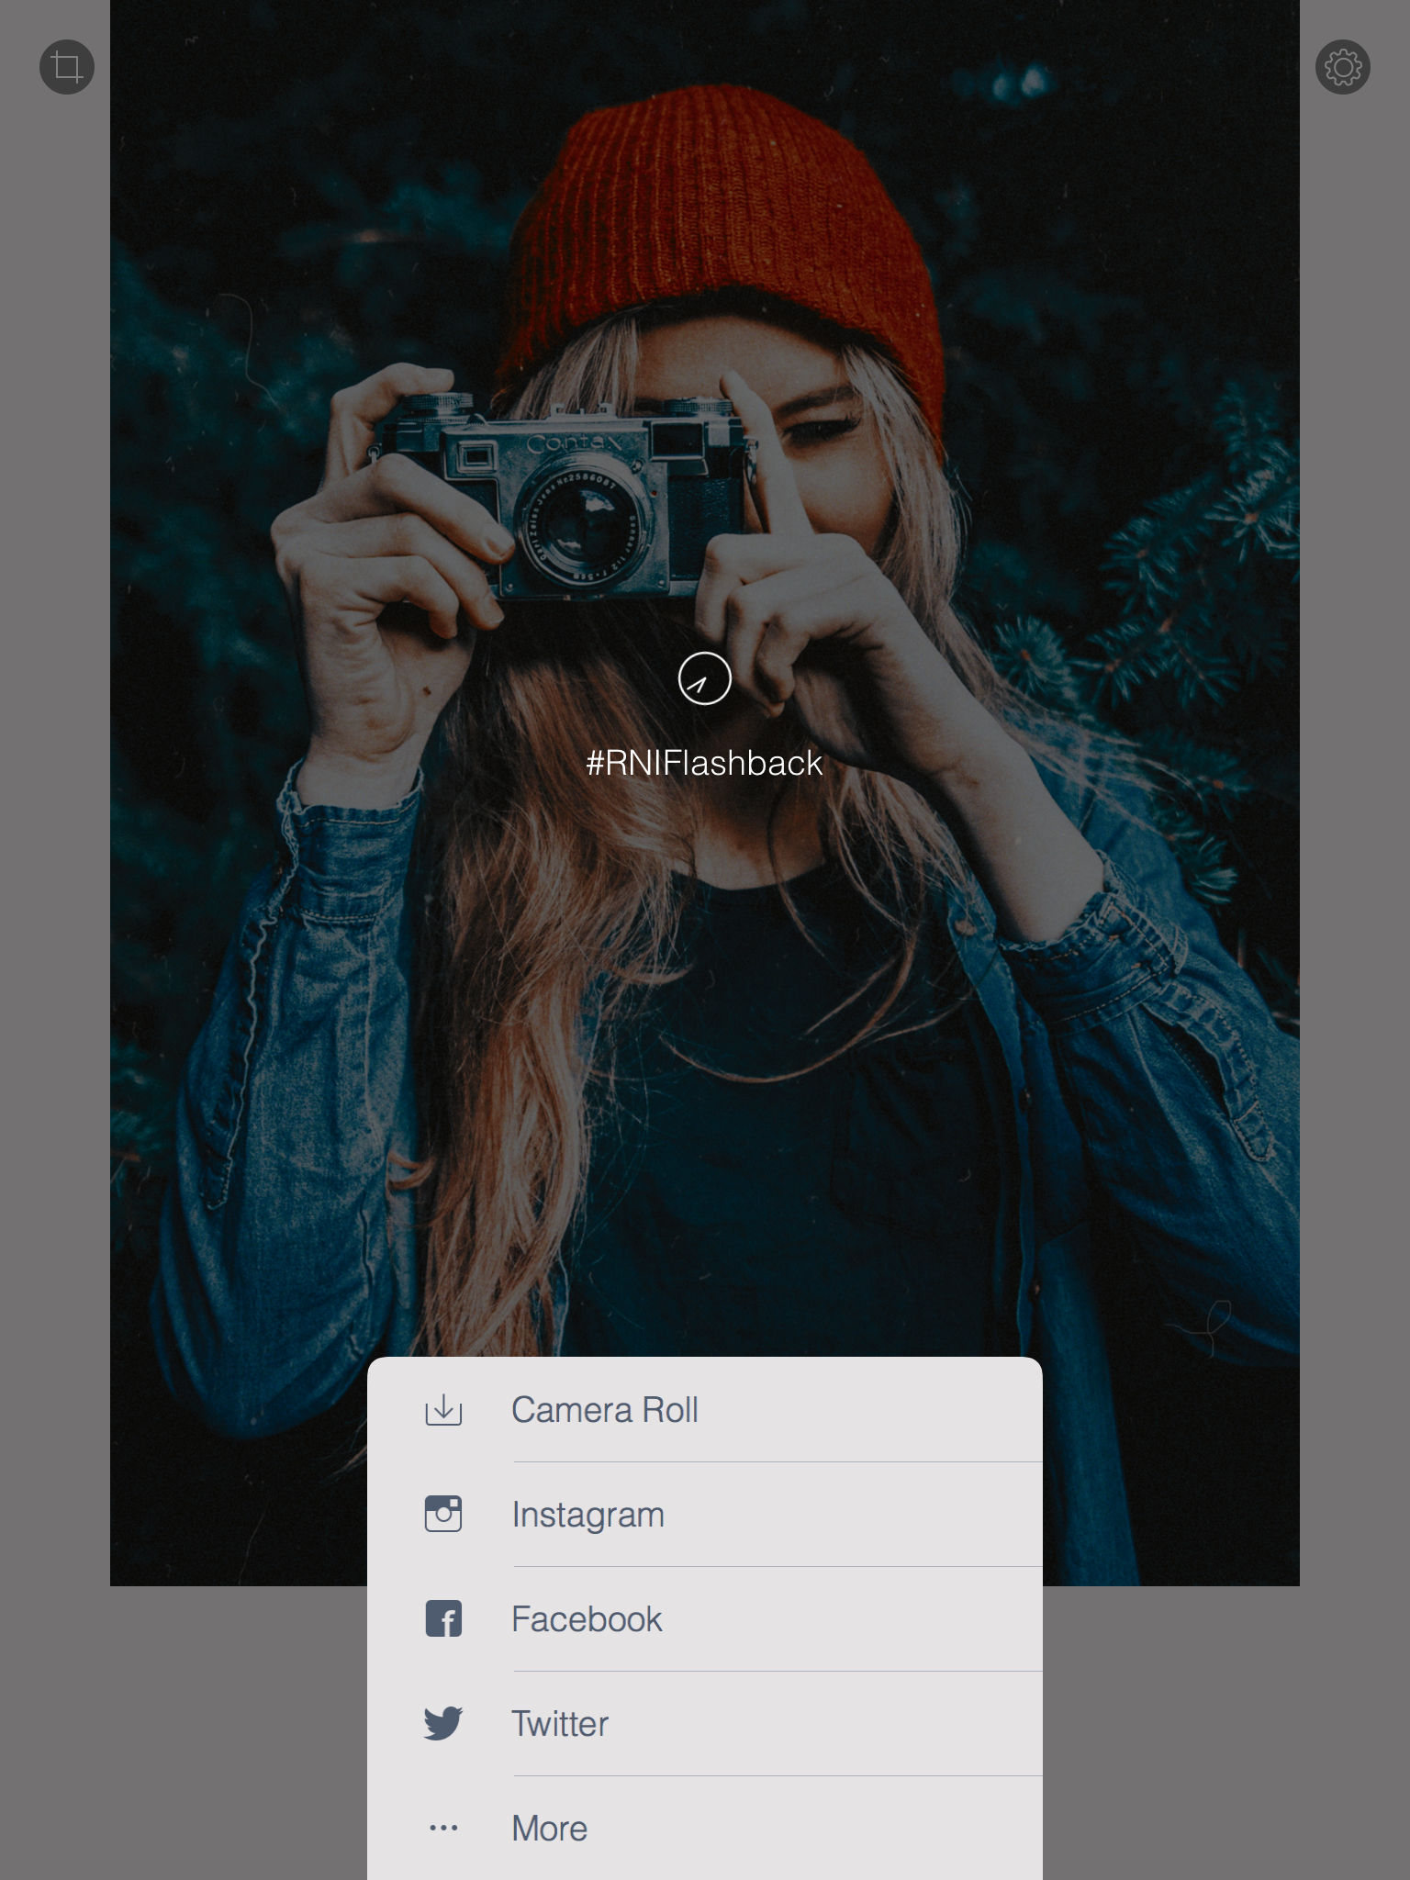The height and width of the screenshot is (1880, 1410).
Task: Open the settings gear icon
Action: tap(1343, 67)
